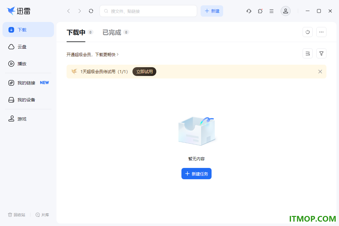Click the trash icon beside 回收站

(x=10, y=215)
